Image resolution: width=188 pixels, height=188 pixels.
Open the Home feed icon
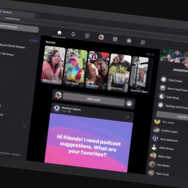(x=60, y=33)
